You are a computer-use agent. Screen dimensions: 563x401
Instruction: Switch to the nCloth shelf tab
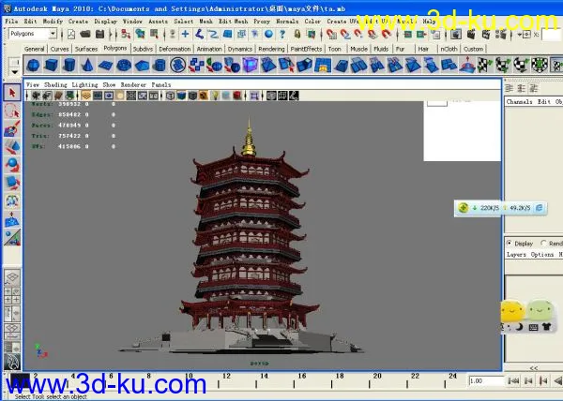pyautogui.click(x=449, y=49)
